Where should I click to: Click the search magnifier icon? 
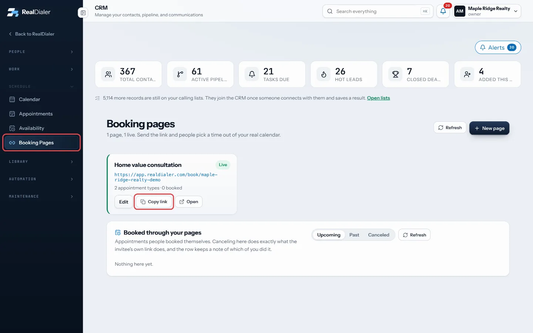330,11
